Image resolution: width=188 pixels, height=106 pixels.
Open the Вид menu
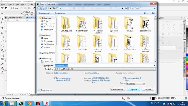pos(17,4)
